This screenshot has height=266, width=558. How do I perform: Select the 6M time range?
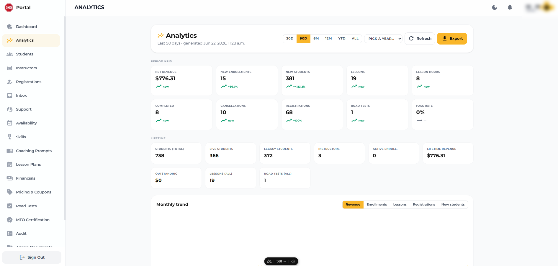pyautogui.click(x=316, y=39)
